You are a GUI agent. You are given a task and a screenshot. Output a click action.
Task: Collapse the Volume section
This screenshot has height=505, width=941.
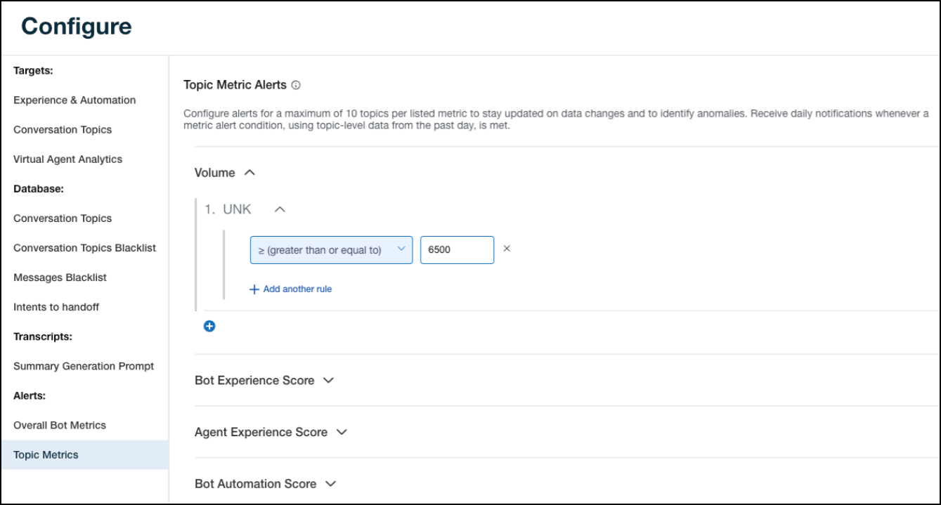click(249, 172)
